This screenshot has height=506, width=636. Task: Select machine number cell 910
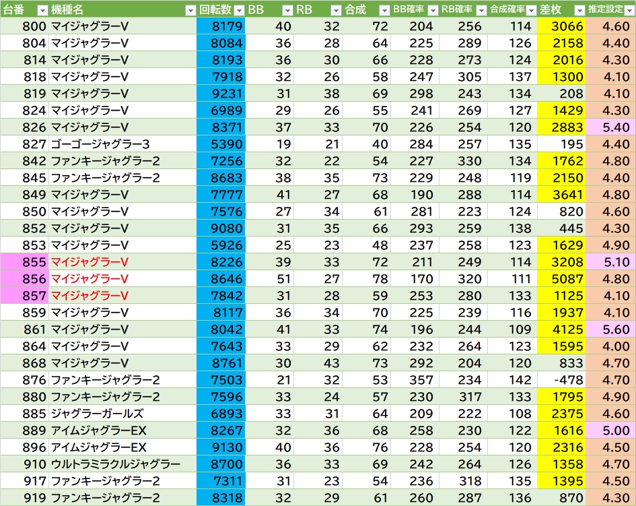pyautogui.click(x=25, y=464)
